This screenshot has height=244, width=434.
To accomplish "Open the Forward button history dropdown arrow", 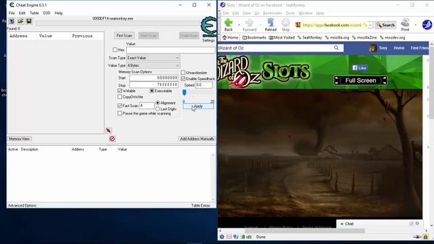I will [x=260, y=25].
